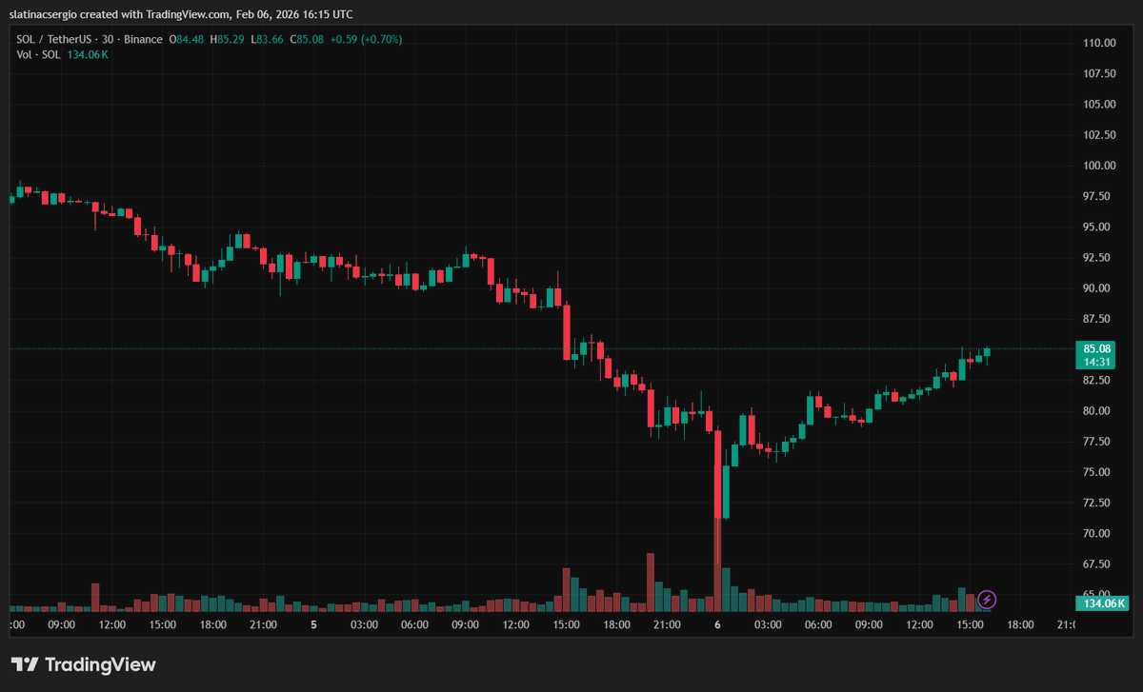The height and width of the screenshot is (692, 1143).
Task: Click the Vol · SOL indicator label
Action: point(38,54)
